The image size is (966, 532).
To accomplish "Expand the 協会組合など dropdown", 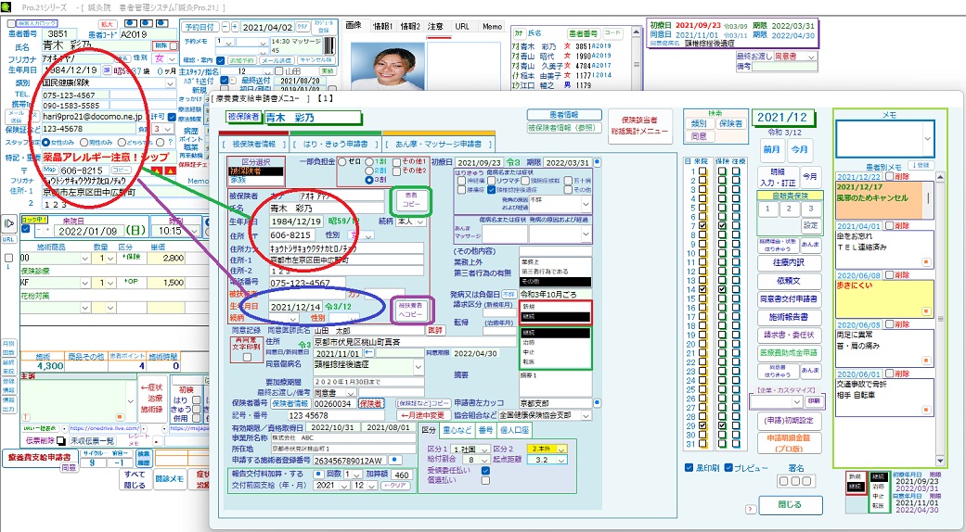I will point(586,416).
